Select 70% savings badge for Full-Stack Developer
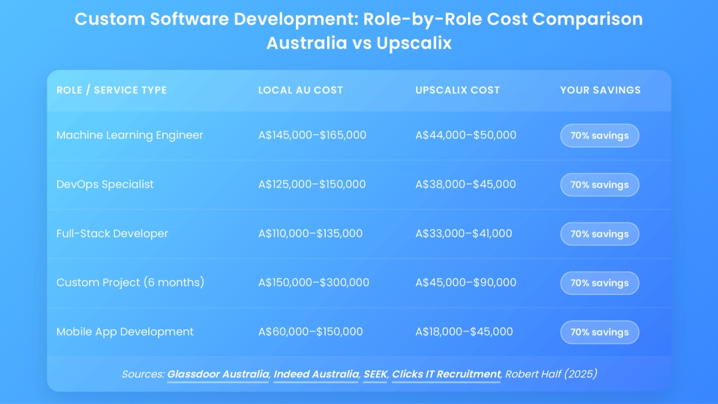Screen dimensions: 718x404 [599, 234]
